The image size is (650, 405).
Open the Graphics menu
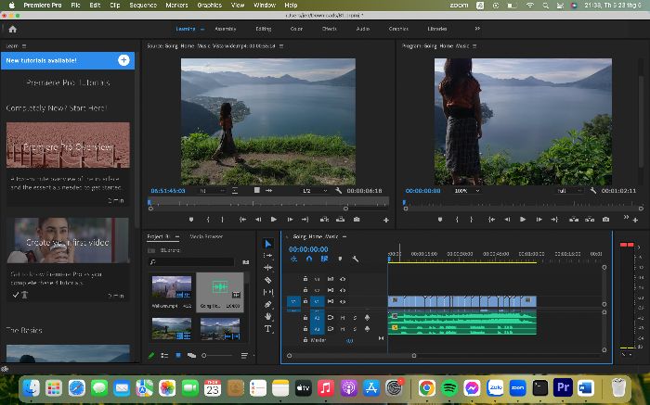click(x=209, y=5)
